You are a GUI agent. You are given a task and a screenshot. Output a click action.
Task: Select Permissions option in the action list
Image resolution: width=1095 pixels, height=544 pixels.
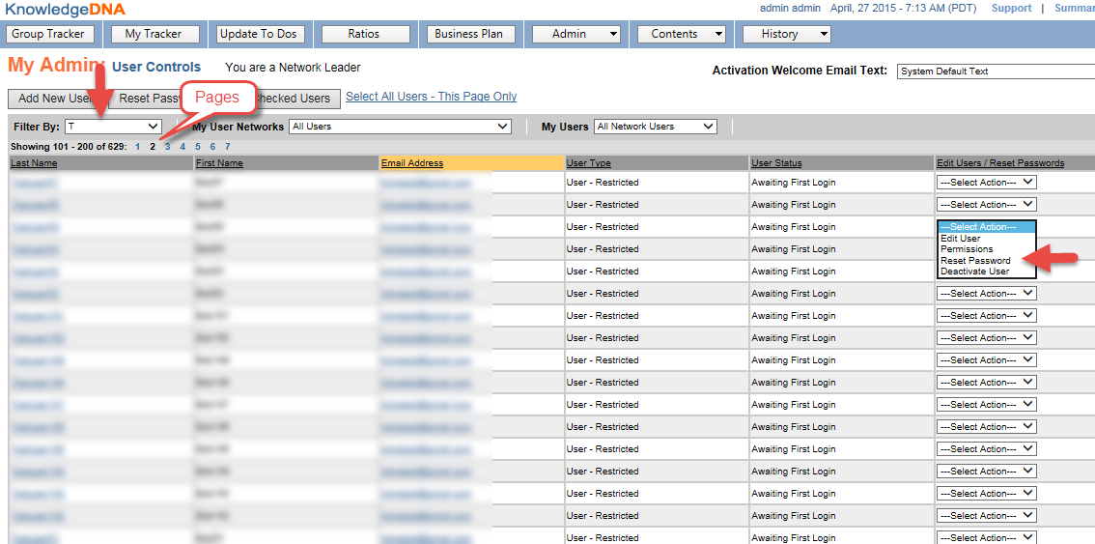tap(966, 249)
